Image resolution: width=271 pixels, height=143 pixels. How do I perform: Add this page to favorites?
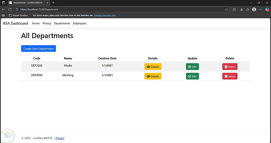click(227, 9)
